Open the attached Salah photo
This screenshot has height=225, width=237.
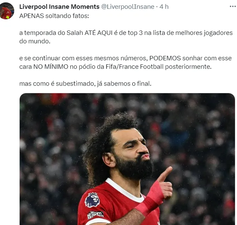(x=127, y=159)
